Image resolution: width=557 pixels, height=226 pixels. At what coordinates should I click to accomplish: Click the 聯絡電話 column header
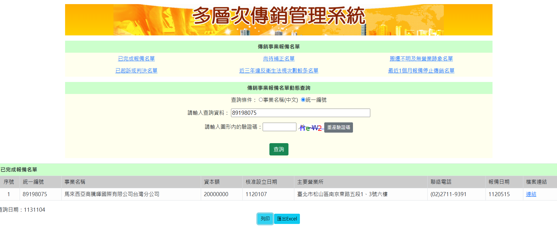point(456,182)
